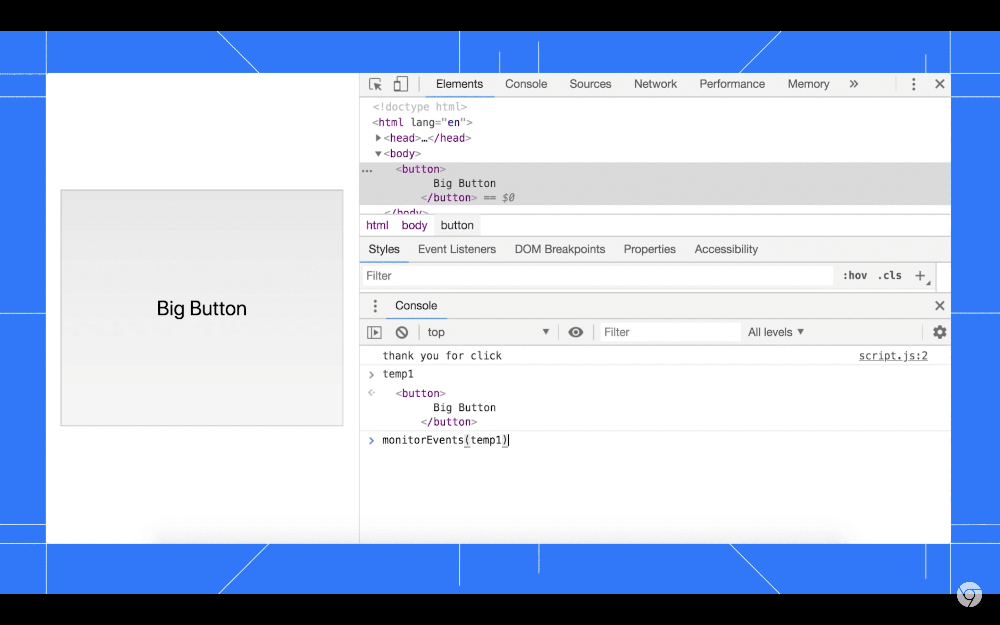Select the Elements tab

pyautogui.click(x=459, y=84)
